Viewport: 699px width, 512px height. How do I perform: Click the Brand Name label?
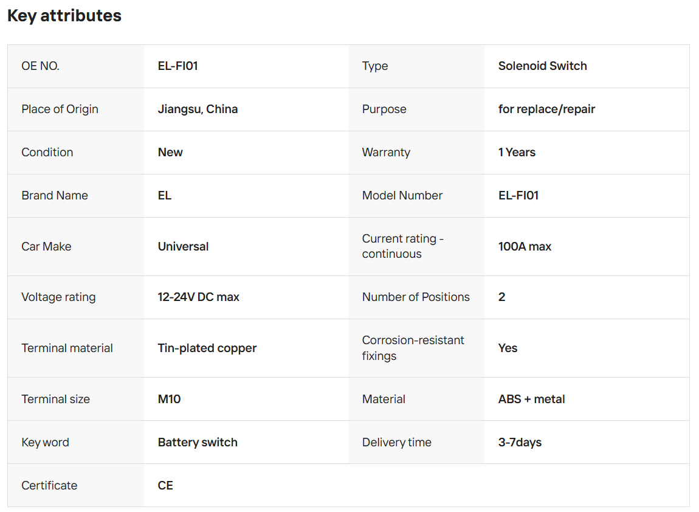tap(55, 196)
